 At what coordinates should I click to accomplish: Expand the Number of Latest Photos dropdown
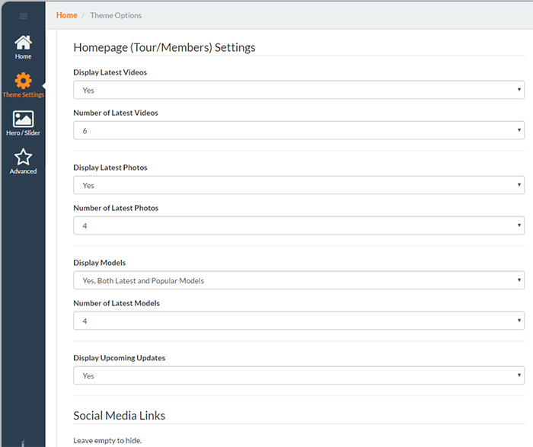(x=298, y=225)
